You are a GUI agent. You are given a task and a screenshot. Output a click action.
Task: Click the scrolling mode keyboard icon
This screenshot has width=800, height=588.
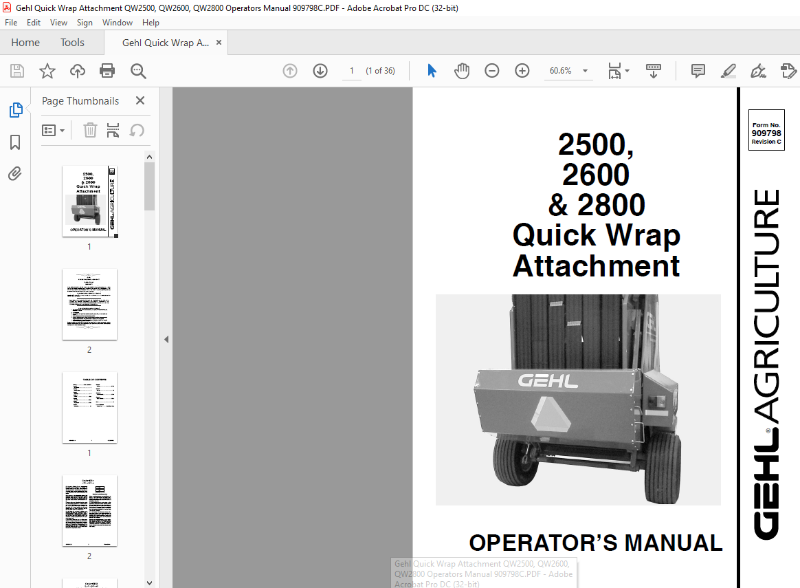click(x=653, y=71)
